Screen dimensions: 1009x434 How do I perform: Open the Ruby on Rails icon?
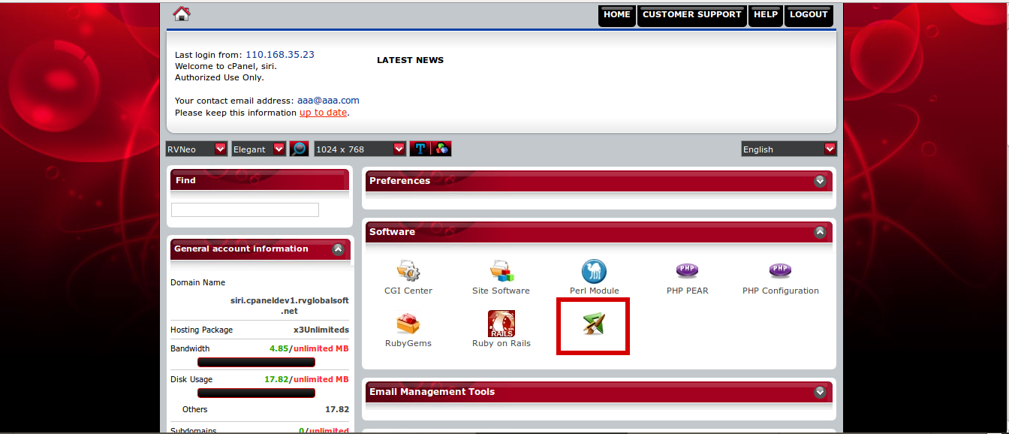pos(501,324)
